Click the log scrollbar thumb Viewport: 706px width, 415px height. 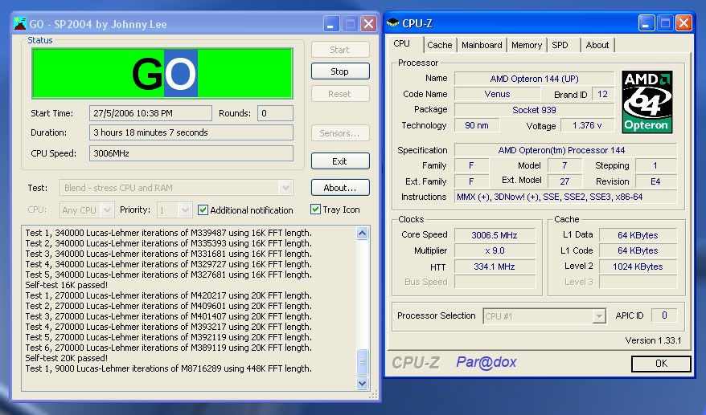tap(363, 362)
